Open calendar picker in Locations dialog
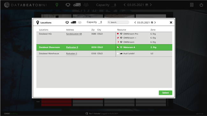Image resolution: width=207 pixels, height=116 pixels. point(152,23)
